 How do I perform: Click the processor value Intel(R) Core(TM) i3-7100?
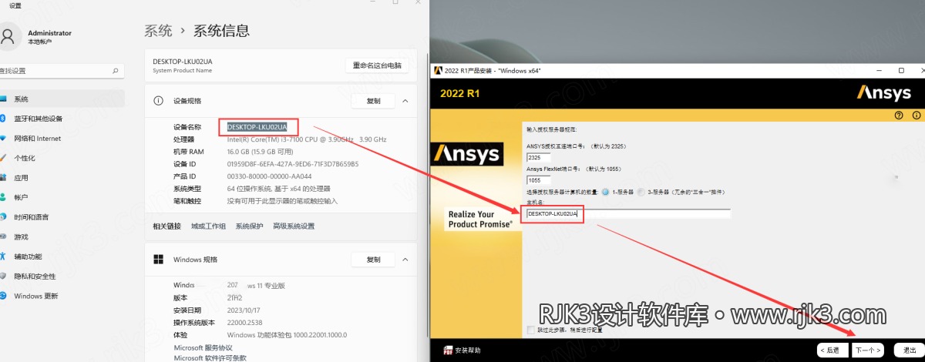click(x=307, y=139)
